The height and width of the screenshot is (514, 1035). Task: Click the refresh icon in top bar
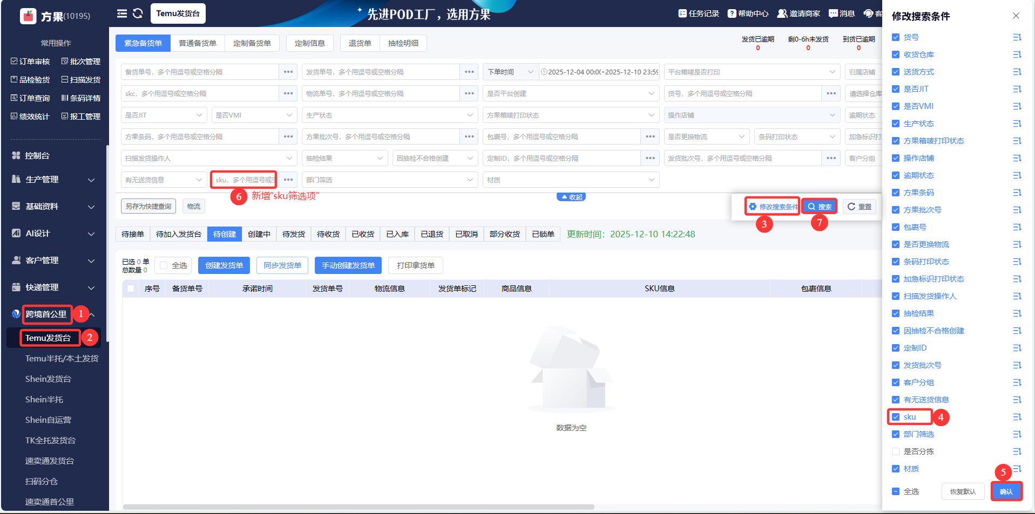coord(138,13)
